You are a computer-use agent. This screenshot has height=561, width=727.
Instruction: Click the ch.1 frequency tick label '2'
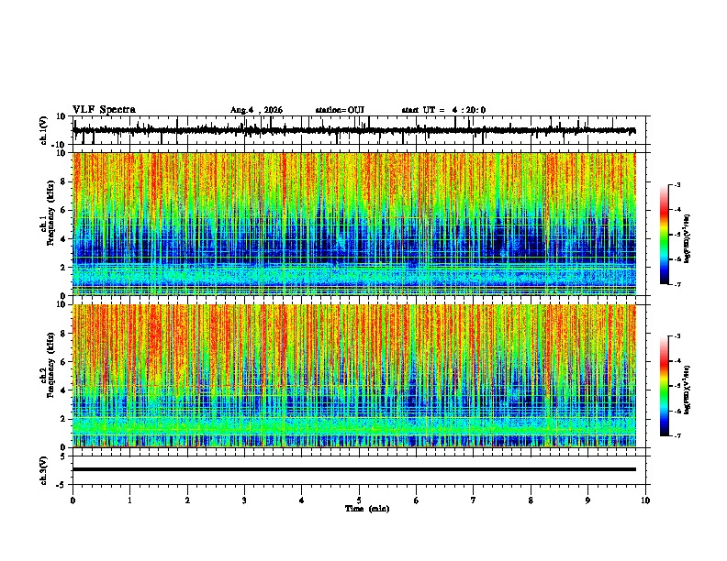tap(64, 268)
